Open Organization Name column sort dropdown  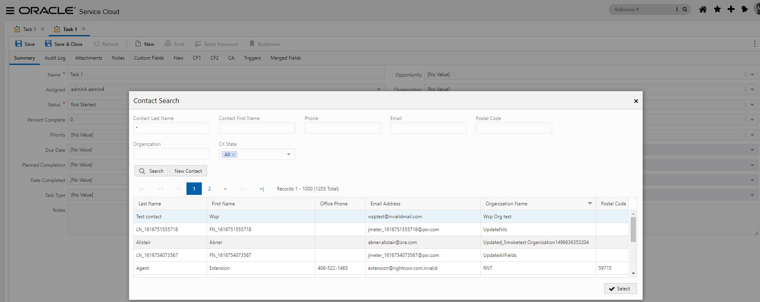pyautogui.click(x=590, y=204)
